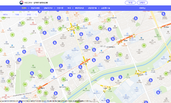Image resolution: width=171 pixels, height=103 pixels.
Task: Select the 공장/창고 등 tab
Action: pos(105,8)
